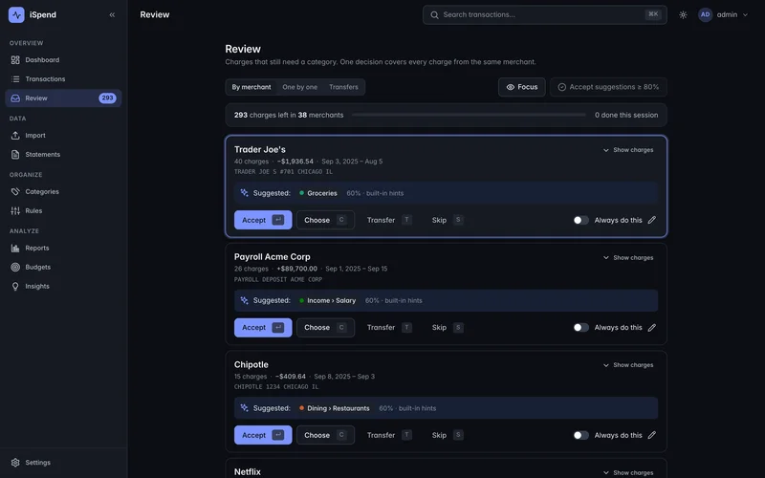Focus the Search transactions field
The image size is (765, 478).
click(x=544, y=15)
